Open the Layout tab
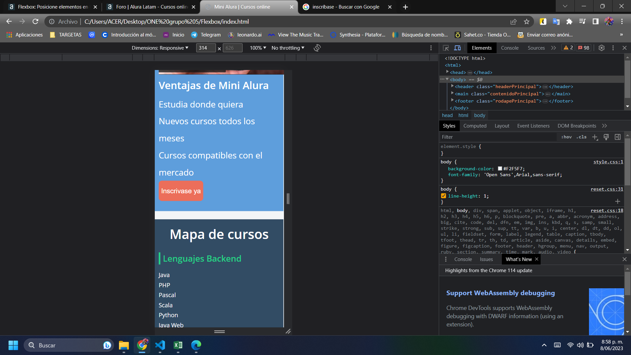Image resolution: width=631 pixels, height=355 pixels. click(502, 126)
